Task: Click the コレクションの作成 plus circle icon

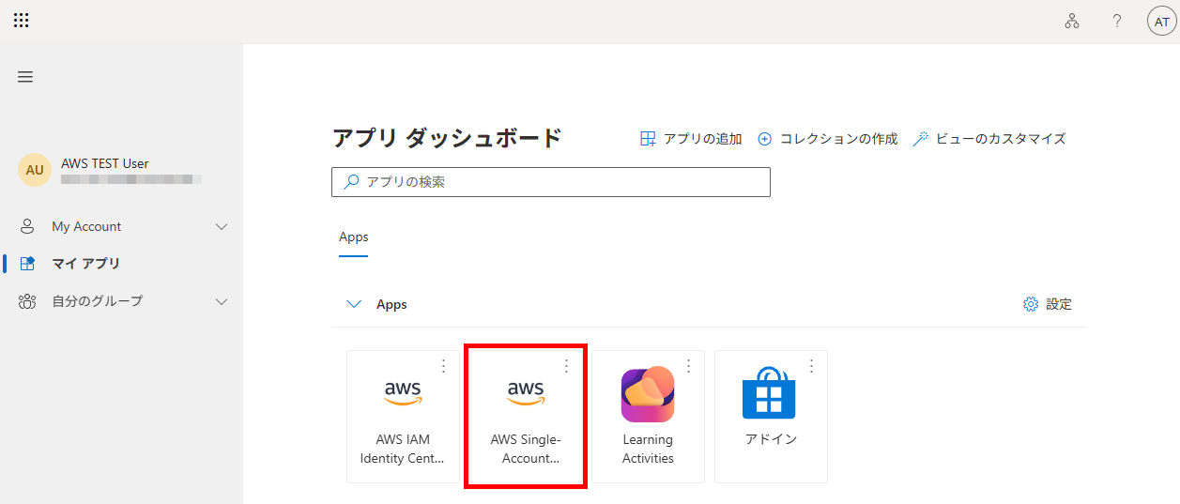Action: 764,139
